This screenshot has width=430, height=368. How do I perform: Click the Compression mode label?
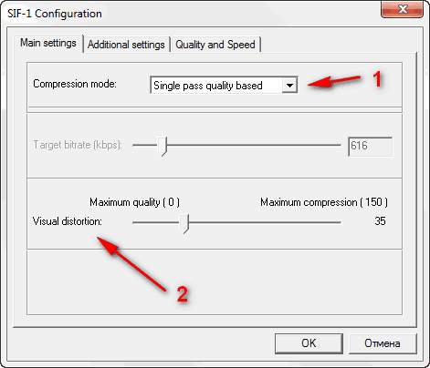[x=75, y=84]
